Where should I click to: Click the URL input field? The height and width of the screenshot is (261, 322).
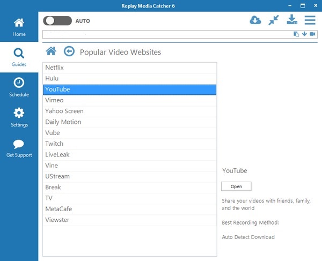[x=166, y=34]
